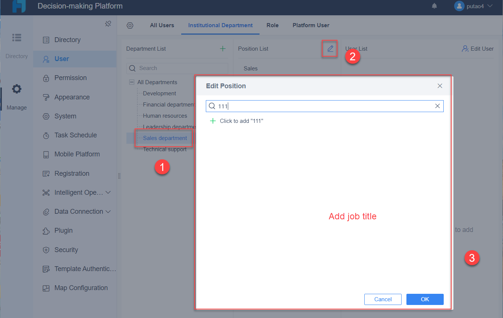
Task: Open the Security section icon
Action: 45,250
